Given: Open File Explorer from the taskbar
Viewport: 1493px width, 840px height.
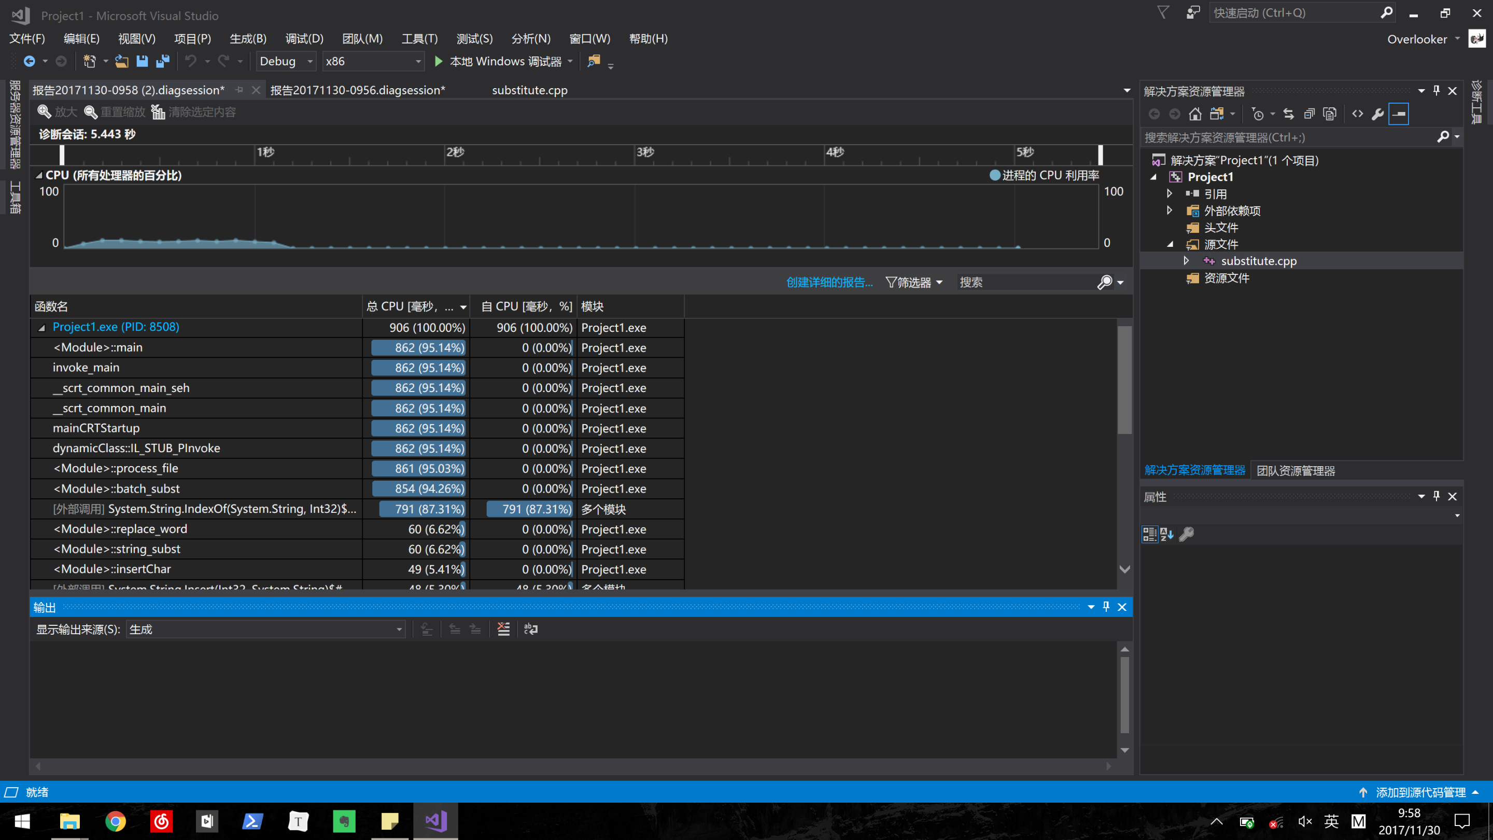Looking at the screenshot, I should click(69, 821).
